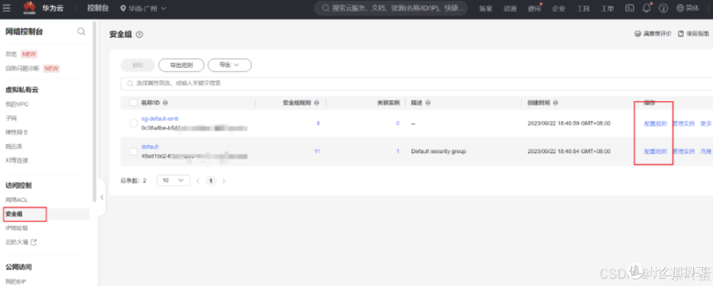The height and width of the screenshot is (286, 713).
Task: Open 路由表 route table in sidebar
Action: click(x=14, y=147)
